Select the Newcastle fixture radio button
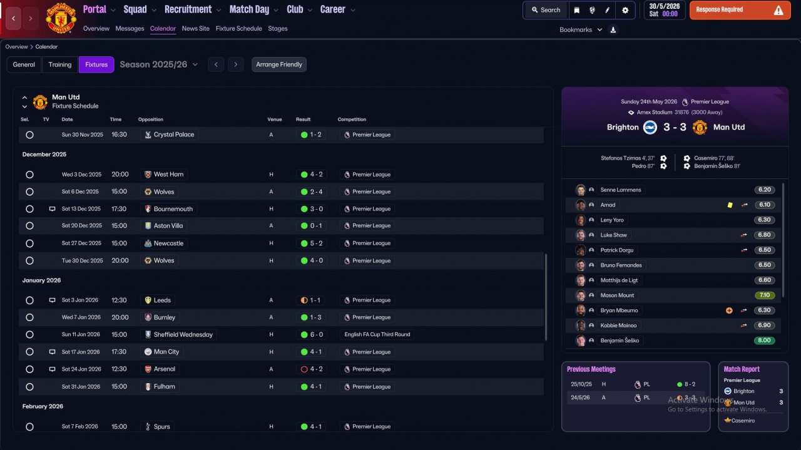 tap(29, 243)
